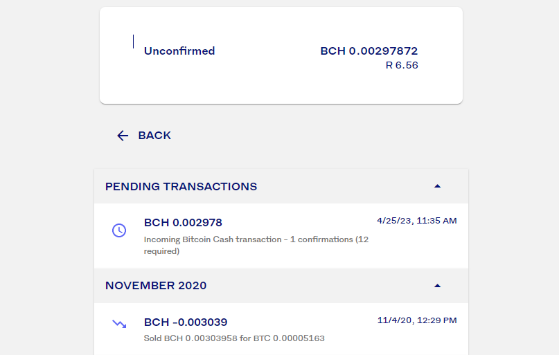Collapse the November 2020 section arrow
This screenshot has height=355, width=559.
pyautogui.click(x=437, y=286)
